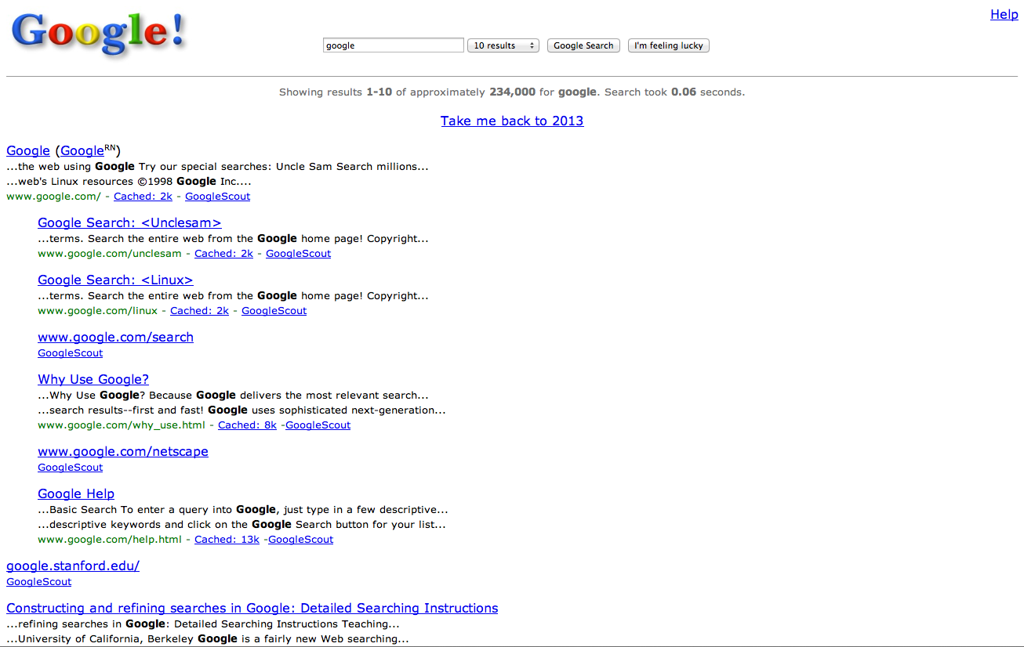This screenshot has width=1024, height=647.
Task: Open the www.google.com/search result
Action: coord(115,337)
